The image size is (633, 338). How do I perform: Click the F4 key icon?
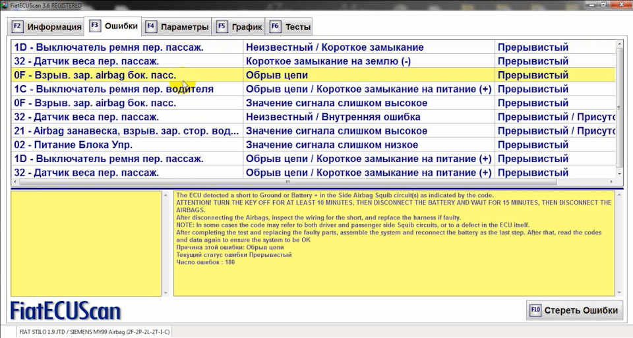coord(150,26)
